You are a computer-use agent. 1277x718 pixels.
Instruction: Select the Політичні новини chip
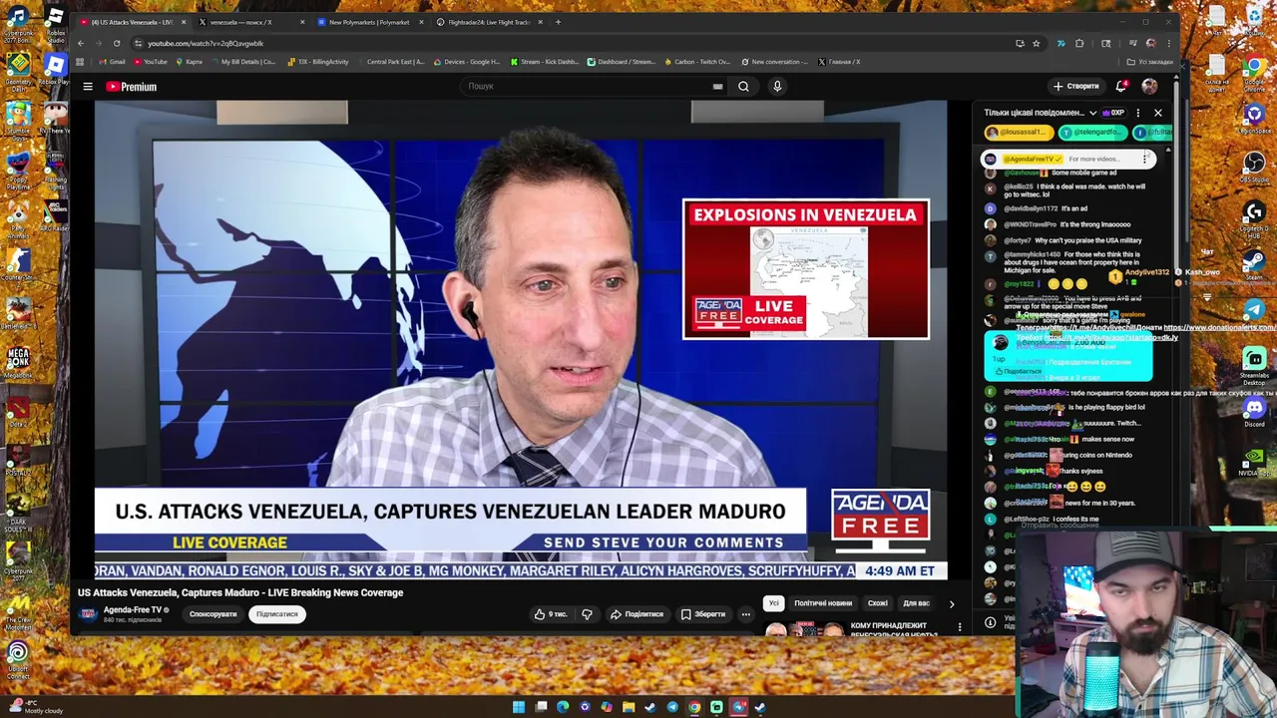823,603
